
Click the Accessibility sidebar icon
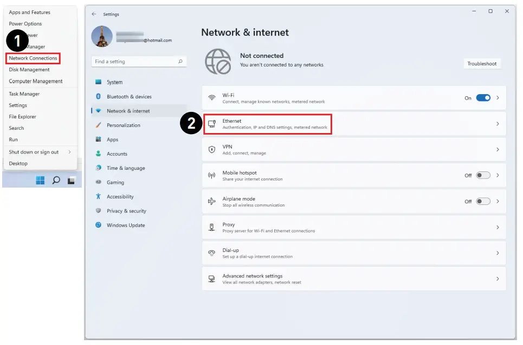coord(99,196)
